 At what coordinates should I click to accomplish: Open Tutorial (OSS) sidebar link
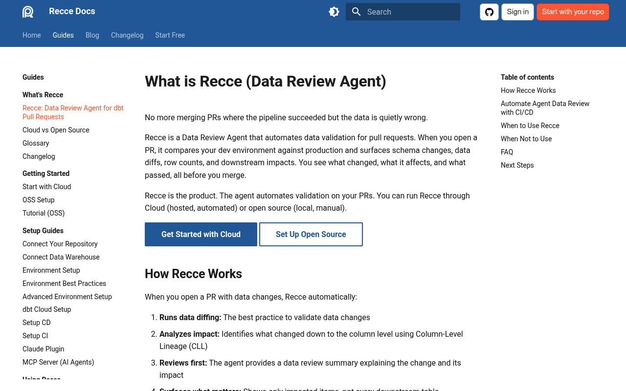44,213
